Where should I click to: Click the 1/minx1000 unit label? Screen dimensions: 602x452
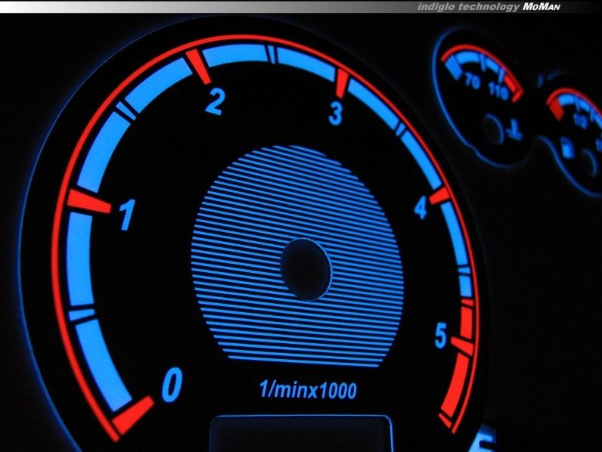click(x=307, y=390)
